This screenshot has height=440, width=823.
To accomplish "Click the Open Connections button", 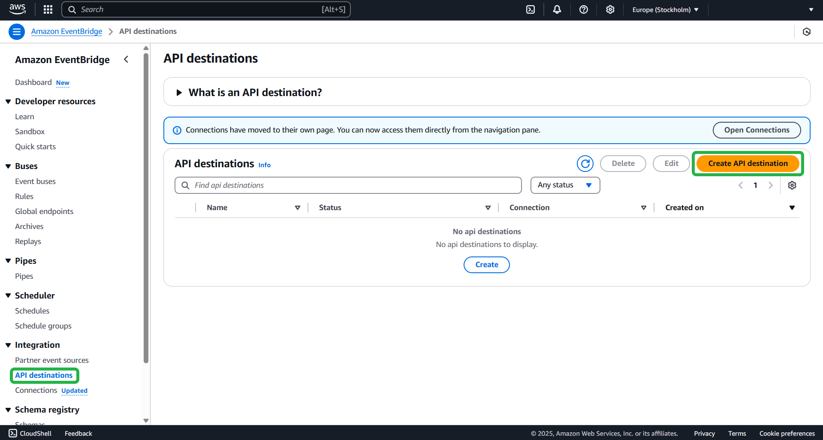I will point(757,130).
